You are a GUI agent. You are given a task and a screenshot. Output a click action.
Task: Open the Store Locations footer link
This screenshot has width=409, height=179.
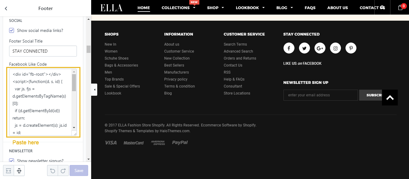pos(237,93)
